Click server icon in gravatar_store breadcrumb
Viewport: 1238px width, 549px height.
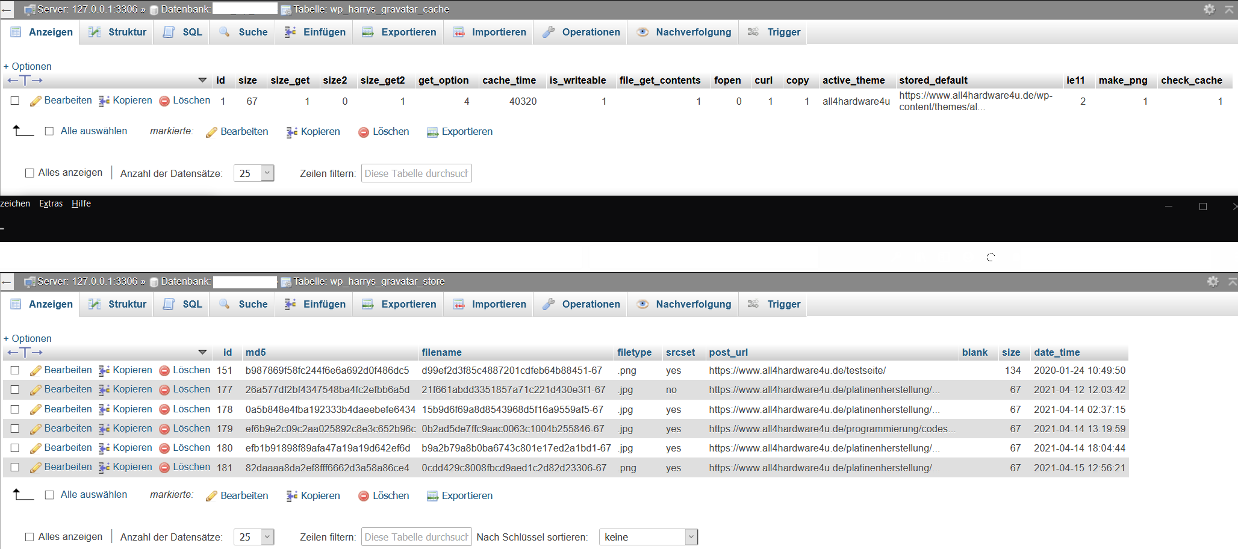(x=30, y=282)
